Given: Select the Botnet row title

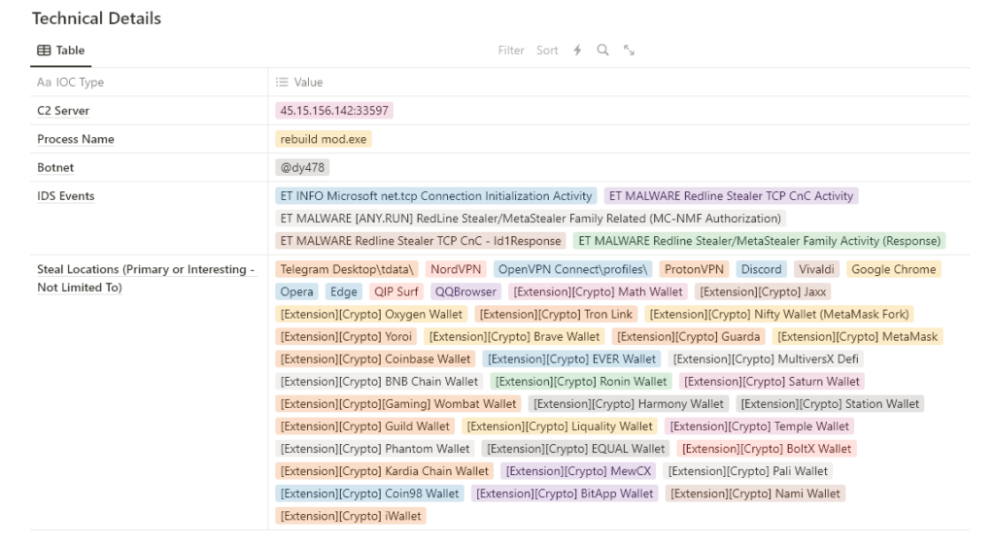Looking at the screenshot, I should pos(55,167).
